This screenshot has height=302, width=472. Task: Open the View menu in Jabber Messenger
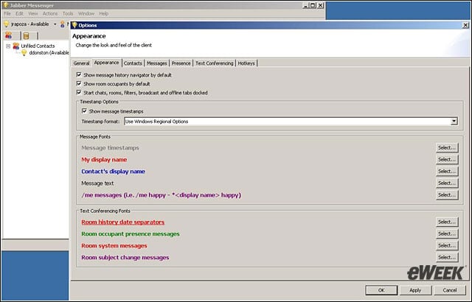click(33, 13)
